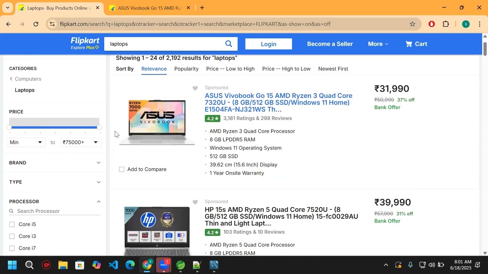The height and width of the screenshot is (274, 488).
Task: Open the Extensions puzzle icon
Action: click(x=446, y=24)
